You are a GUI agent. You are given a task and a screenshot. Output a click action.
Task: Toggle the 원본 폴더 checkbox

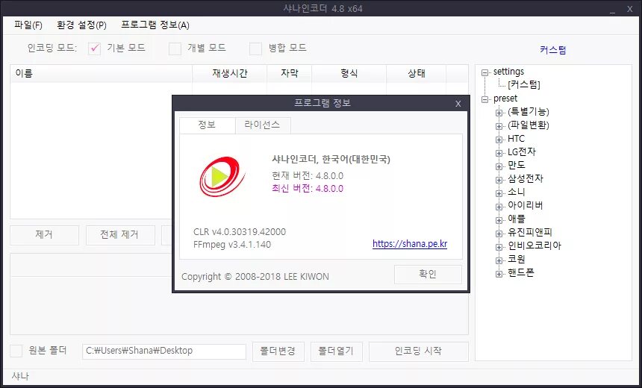(x=16, y=351)
